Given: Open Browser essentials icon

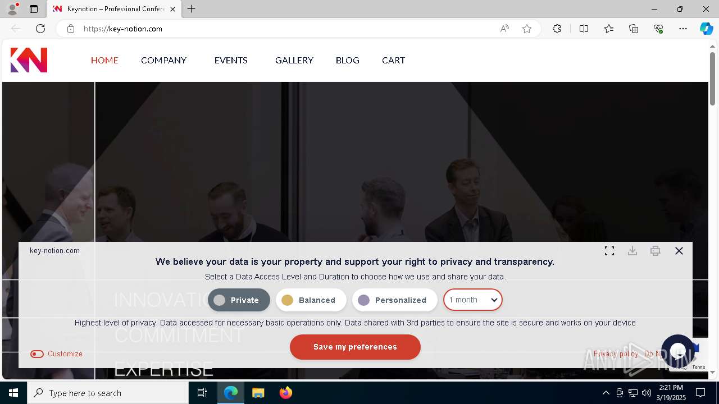Looking at the screenshot, I should tap(658, 29).
